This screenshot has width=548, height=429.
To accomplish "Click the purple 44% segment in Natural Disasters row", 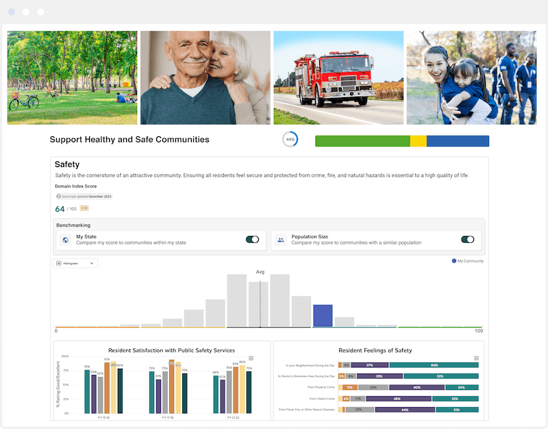I will click(405, 410).
